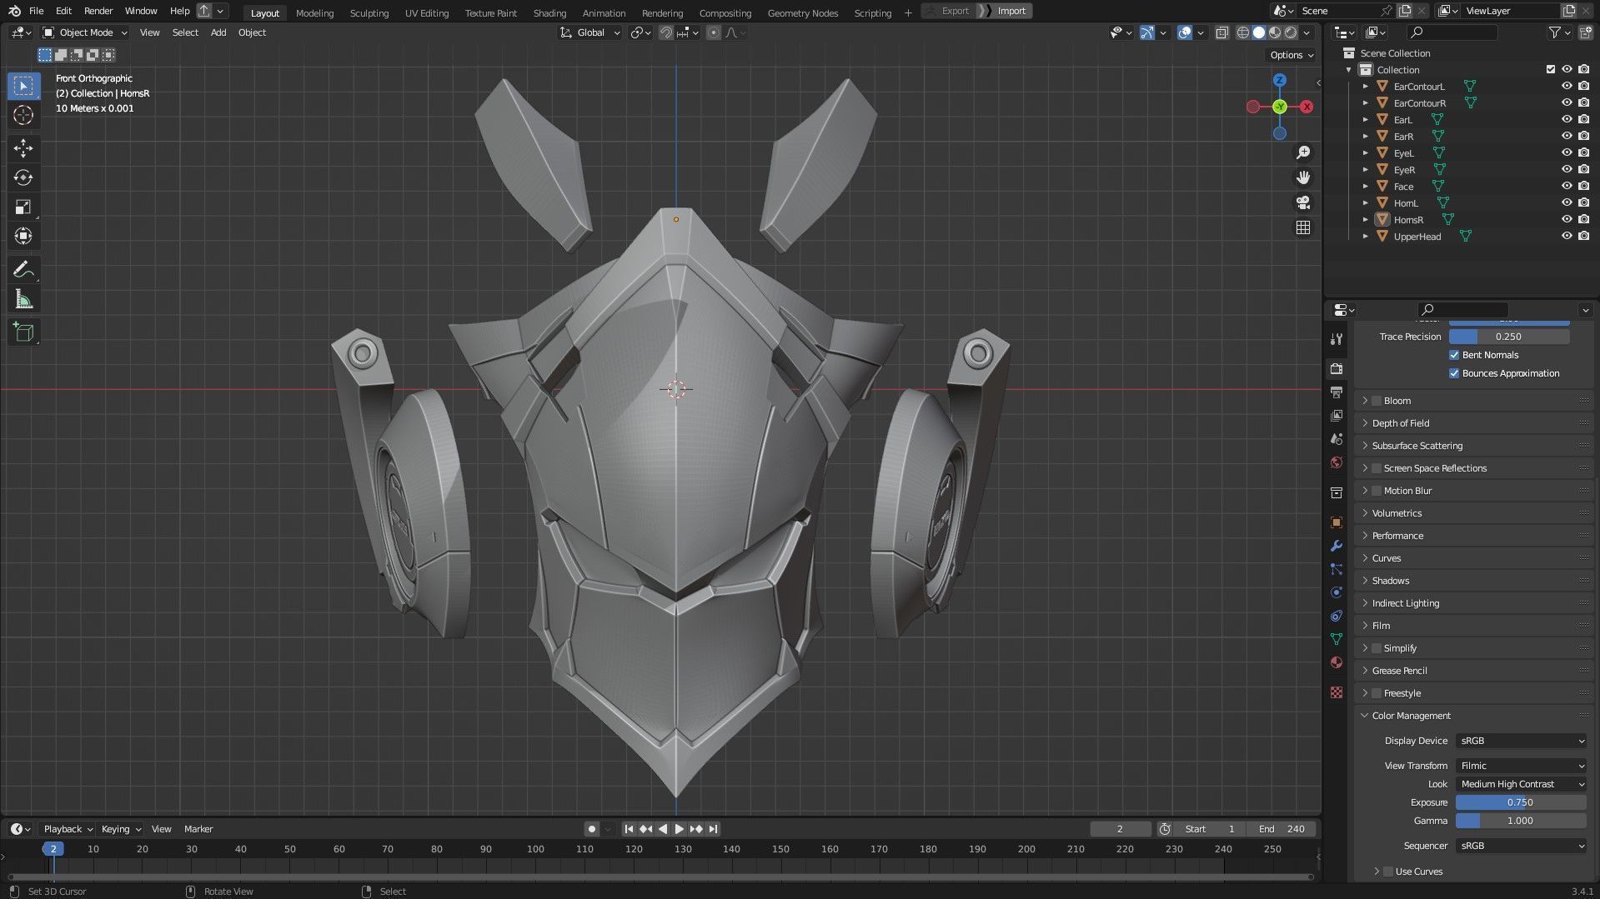The width and height of the screenshot is (1600, 899).
Task: Open the Tool properties tab
Action: pos(1337,339)
